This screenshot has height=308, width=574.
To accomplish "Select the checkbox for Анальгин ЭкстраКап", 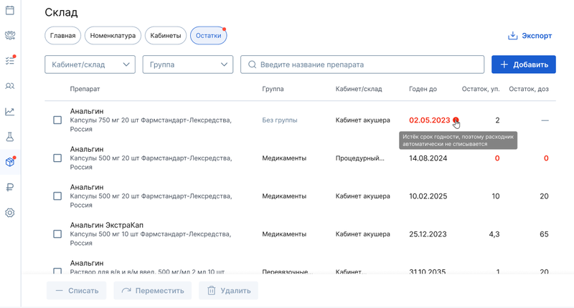I will [x=57, y=234].
